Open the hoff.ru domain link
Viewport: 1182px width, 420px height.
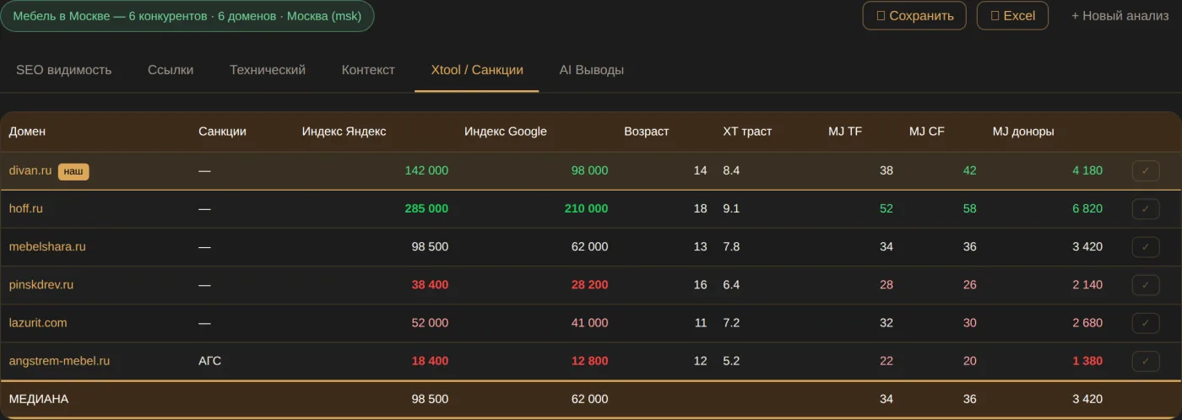26,208
